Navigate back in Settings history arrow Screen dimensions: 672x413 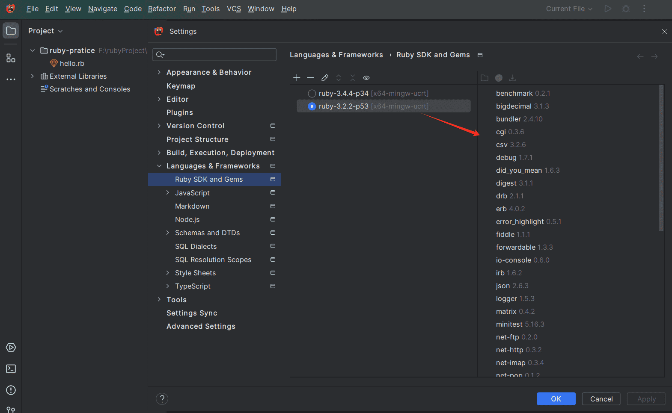640,56
